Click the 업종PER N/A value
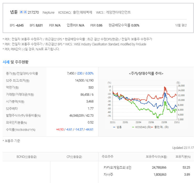Screen dimensions: 194x183 [x=75, y=25]
